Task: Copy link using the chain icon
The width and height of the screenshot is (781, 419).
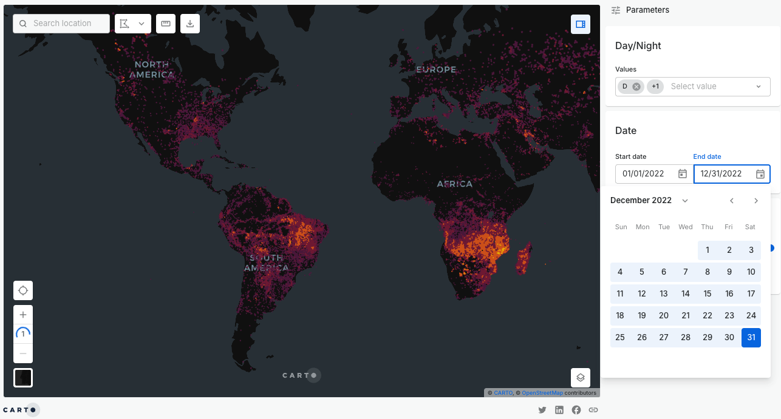Action: (593, 410)
